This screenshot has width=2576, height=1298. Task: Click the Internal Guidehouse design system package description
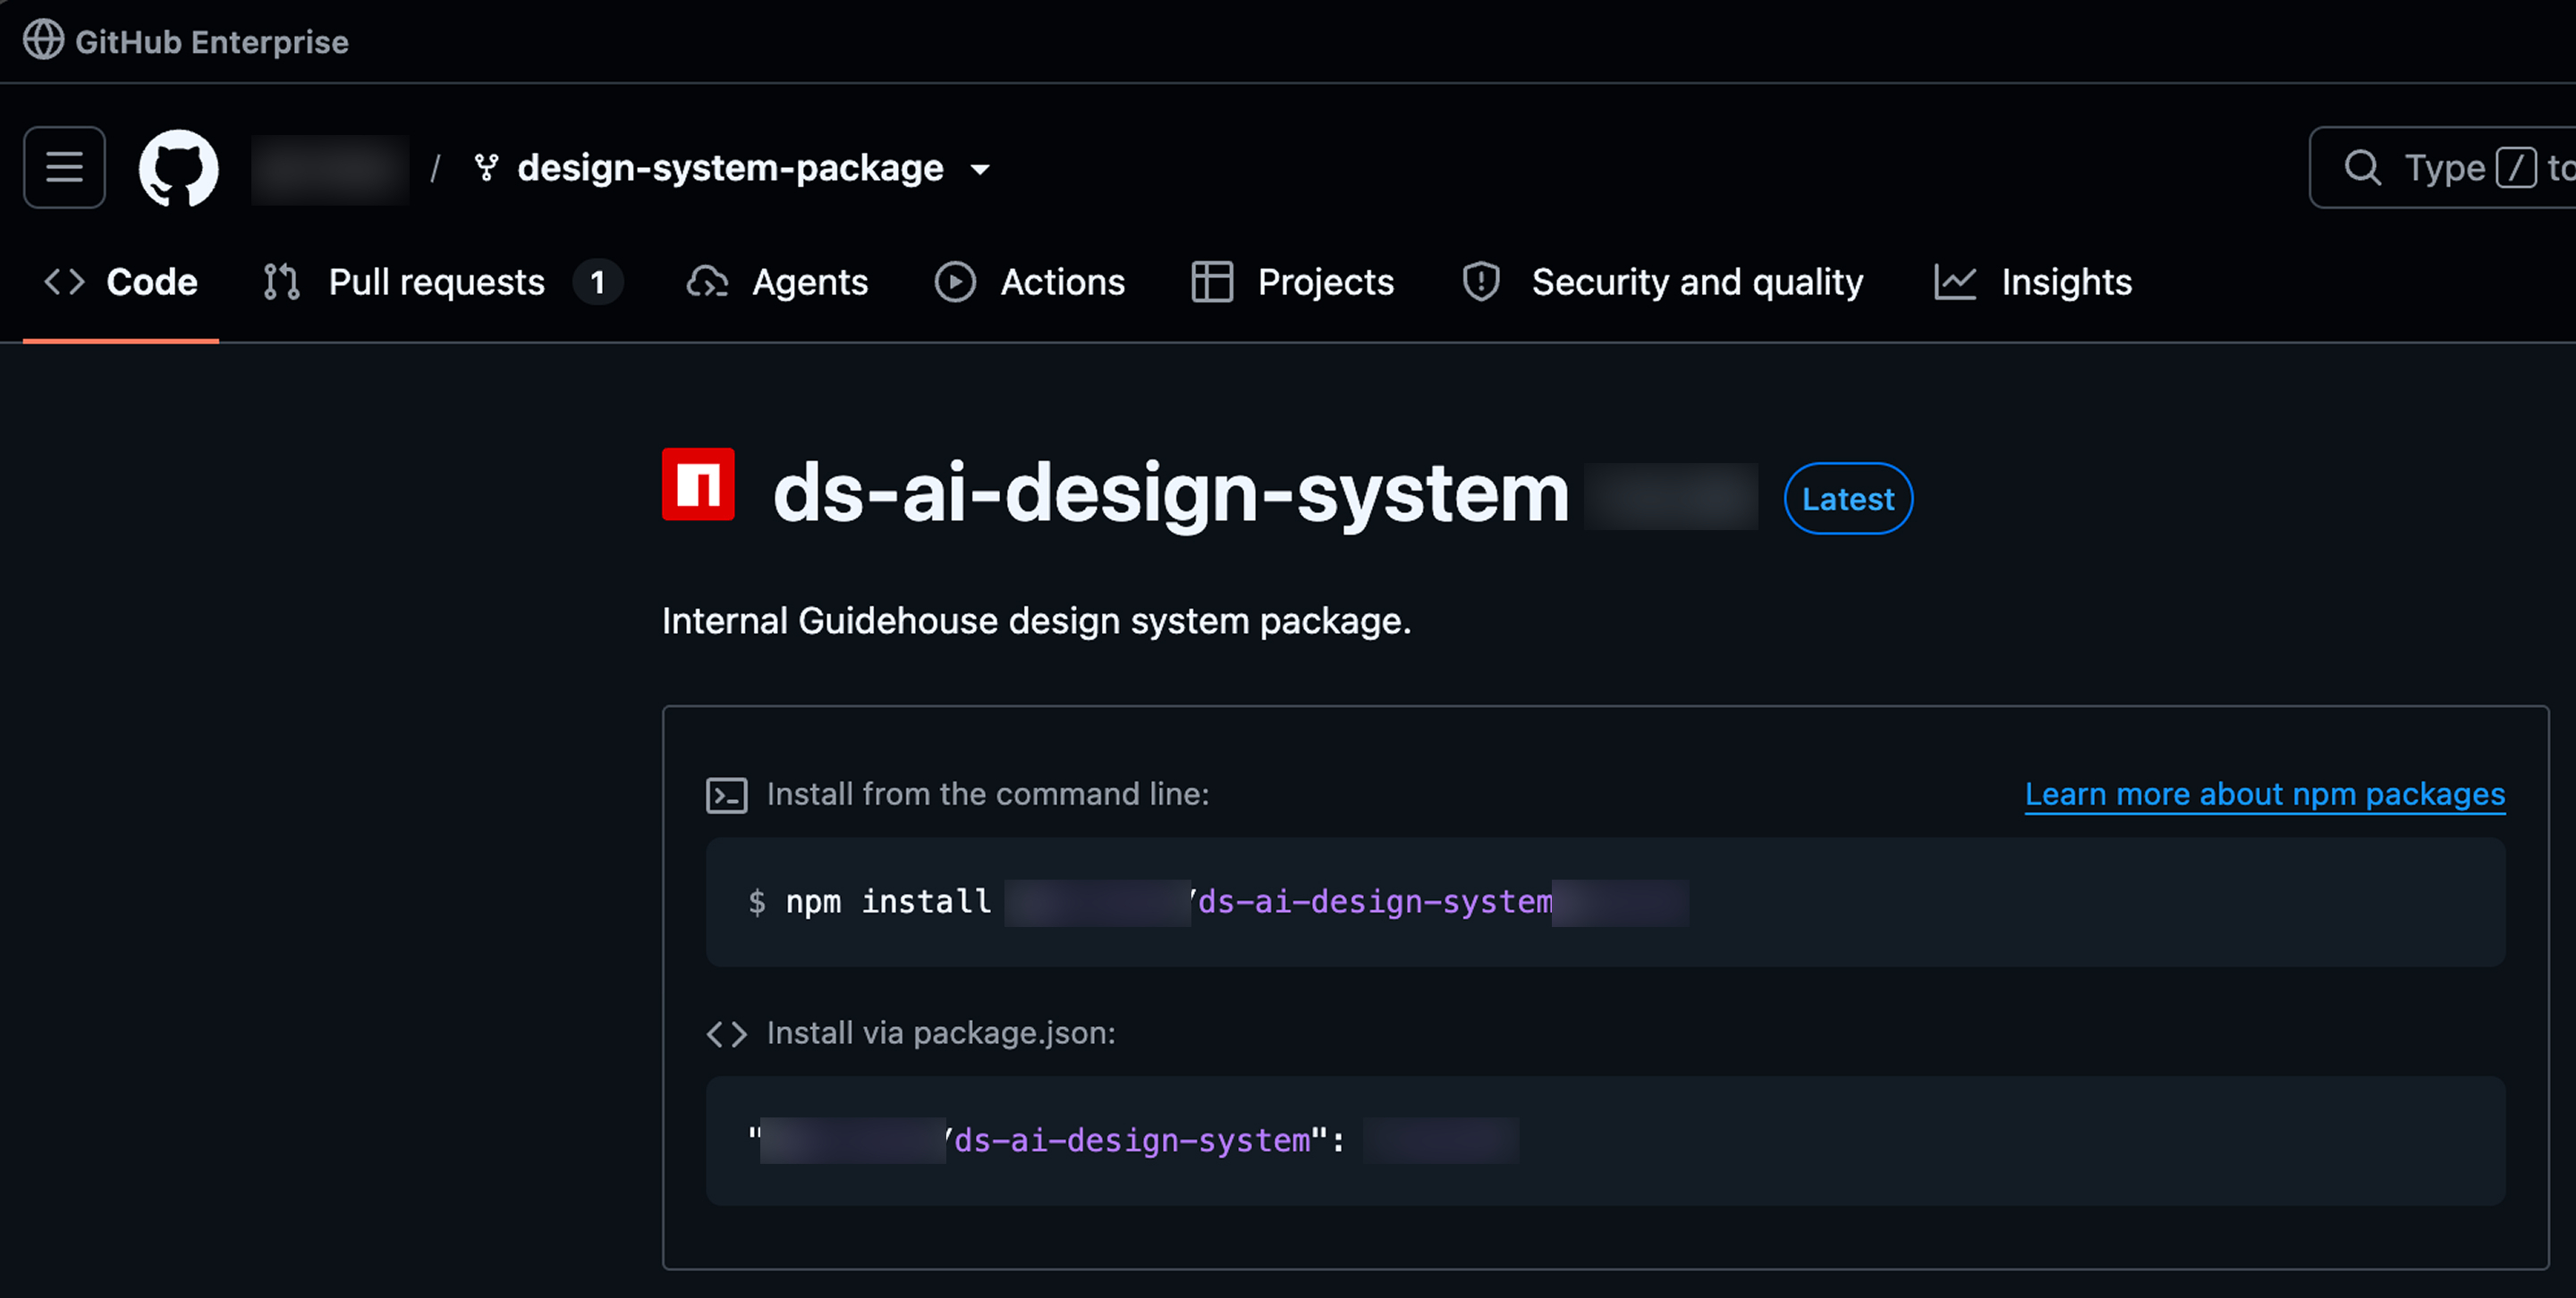(1036, 621)
